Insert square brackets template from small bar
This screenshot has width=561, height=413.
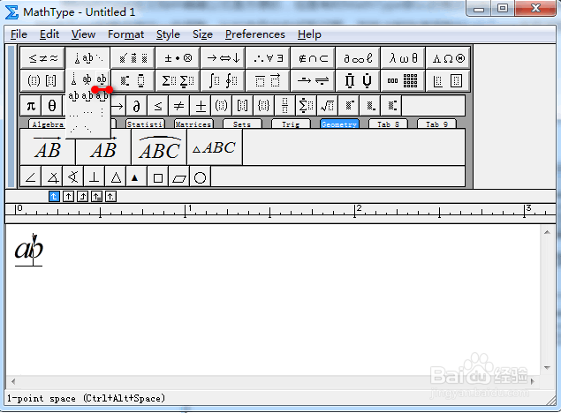pos(242,106)
